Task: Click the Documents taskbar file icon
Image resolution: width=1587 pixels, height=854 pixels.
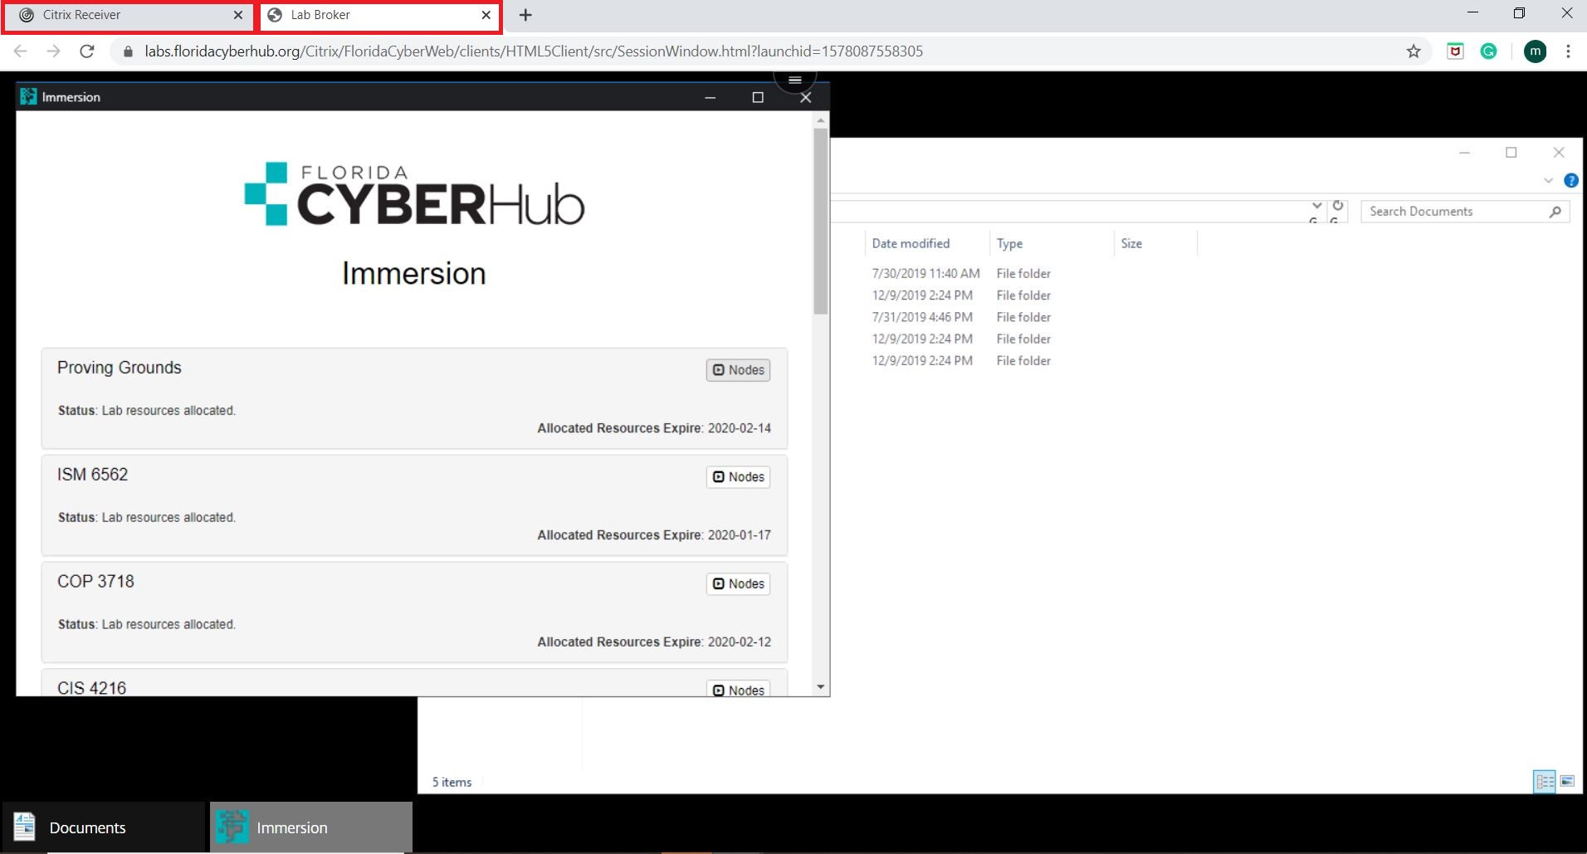Action: 24,827
